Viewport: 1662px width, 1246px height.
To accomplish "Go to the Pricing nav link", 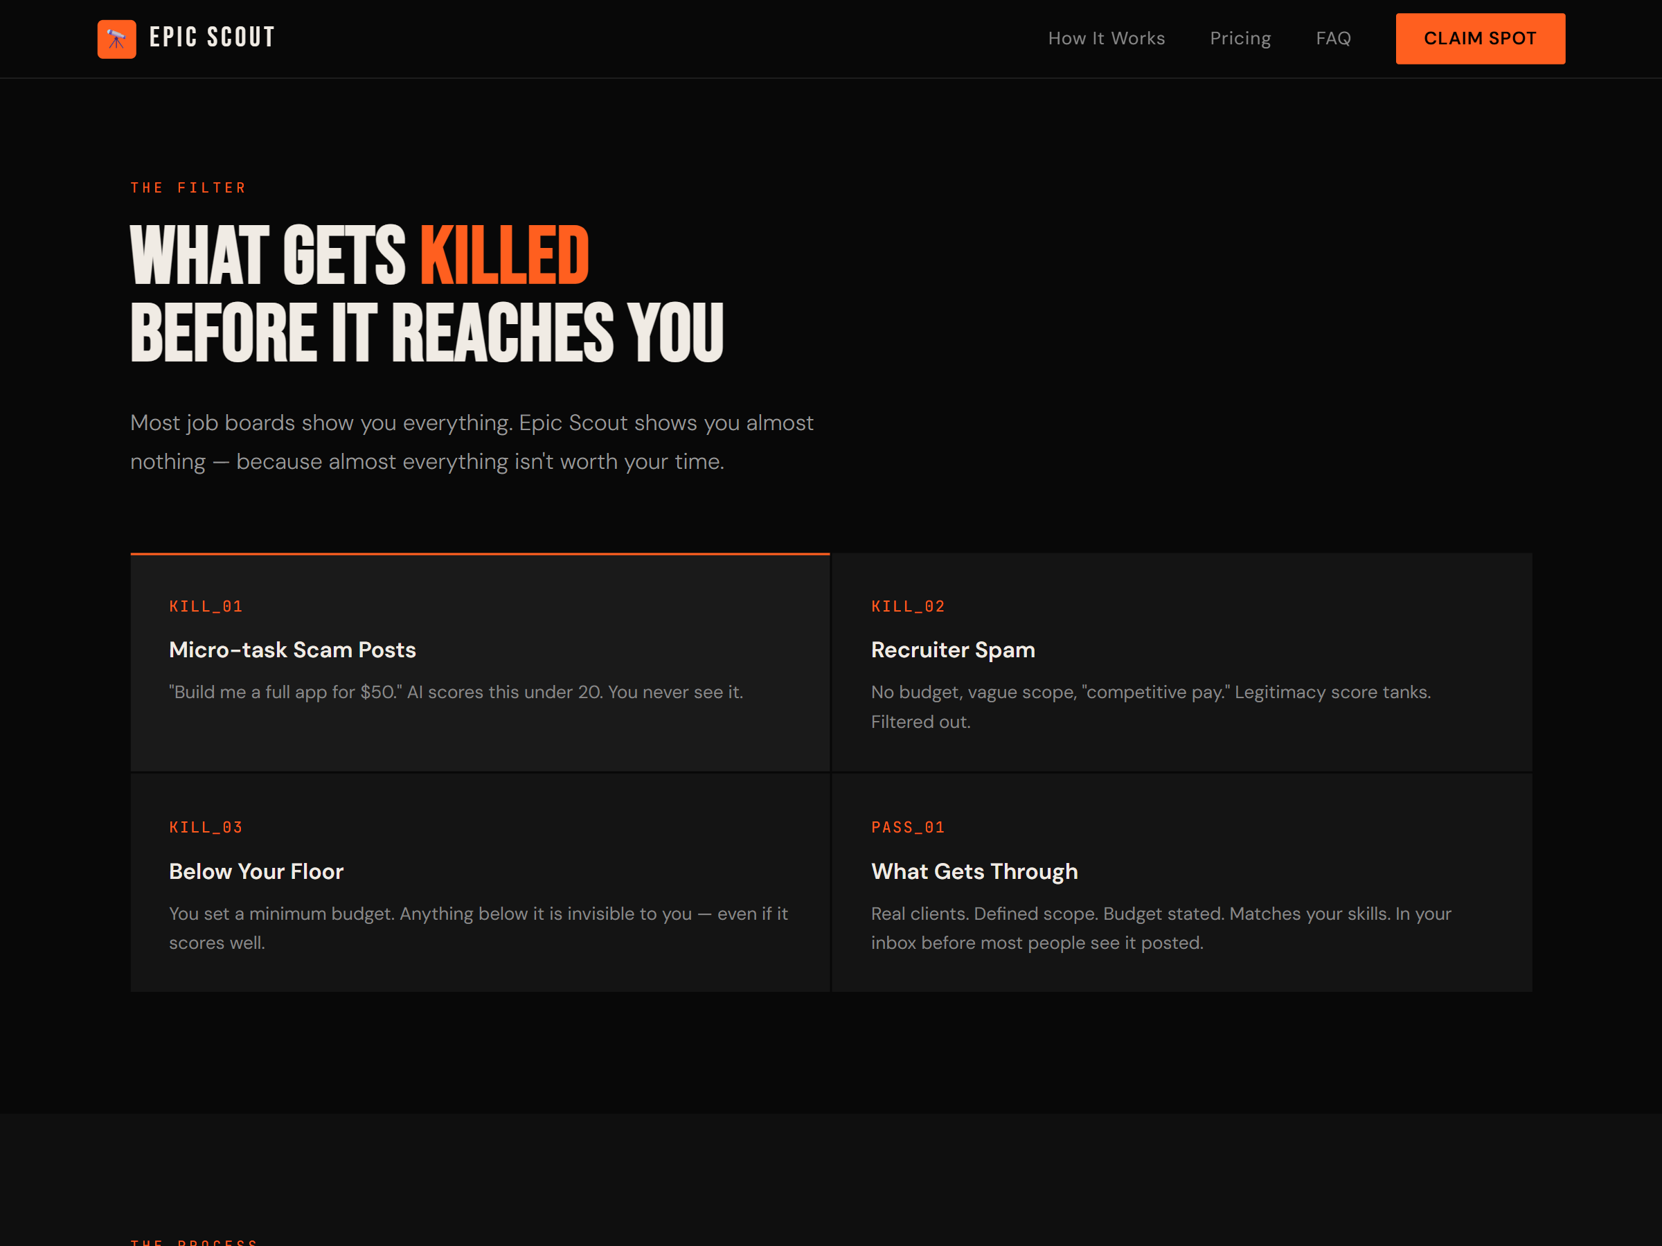I will (x=1240, y=38).
